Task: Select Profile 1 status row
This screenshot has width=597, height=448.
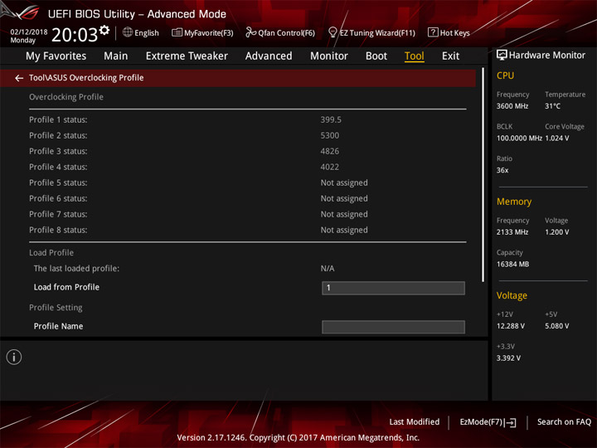Action: tap(247, 119)
